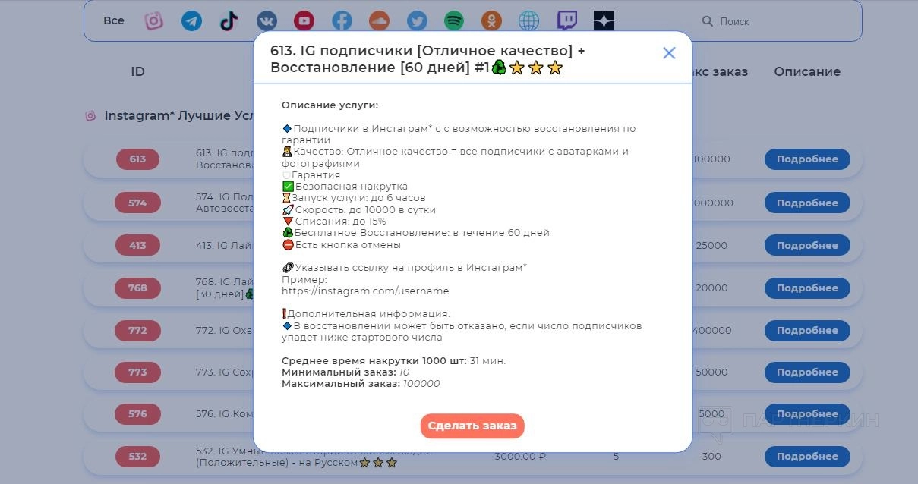Viewport: 918px width, 484px height.
Task: Open Подробнее for service 532
Action: [x=807, y=456]
